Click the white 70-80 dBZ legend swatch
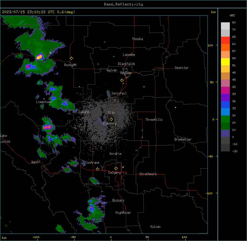This screenshot has height=241, width=247. pyautogui.click(x=225, y=26)
